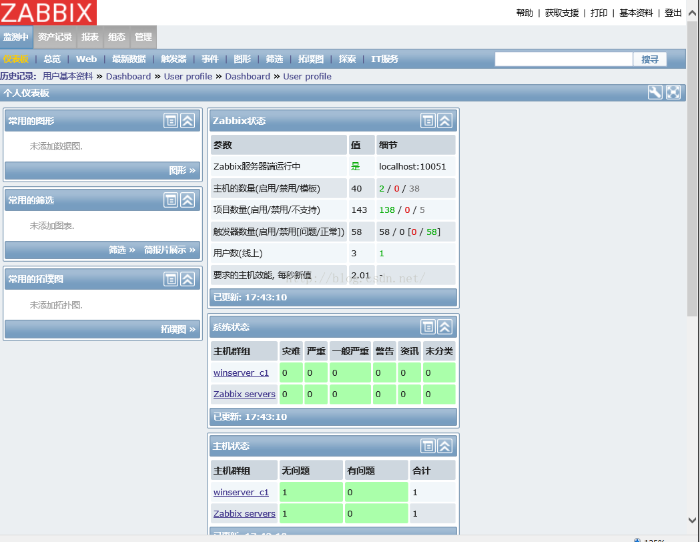Click localhost:10051 detail cell
The height and width of the screenshot is (542, 700).
(x=416, y=166)
